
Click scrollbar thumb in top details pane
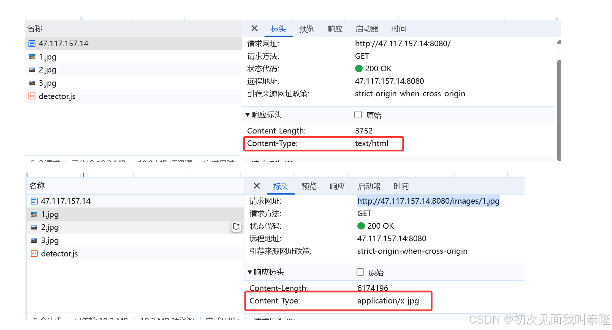click(x=559, y=110)
